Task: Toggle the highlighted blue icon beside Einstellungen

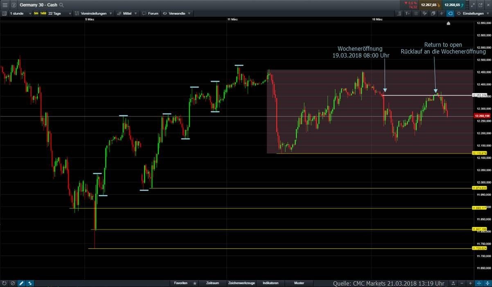Action: pos(450,14)
